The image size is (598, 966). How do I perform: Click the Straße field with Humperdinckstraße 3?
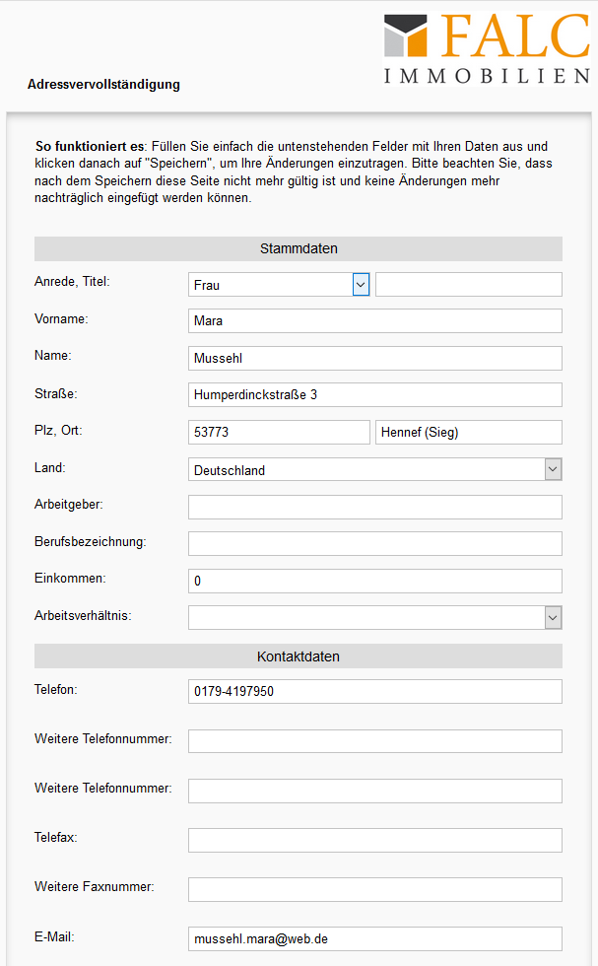[374, 395]
